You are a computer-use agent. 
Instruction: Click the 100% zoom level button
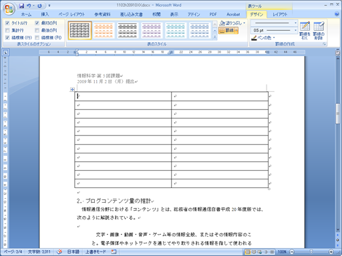(282, 252)
